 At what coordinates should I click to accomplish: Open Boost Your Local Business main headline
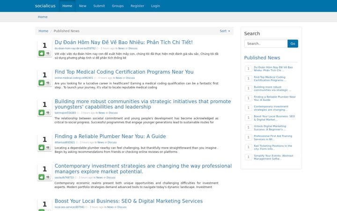(129, 201)
